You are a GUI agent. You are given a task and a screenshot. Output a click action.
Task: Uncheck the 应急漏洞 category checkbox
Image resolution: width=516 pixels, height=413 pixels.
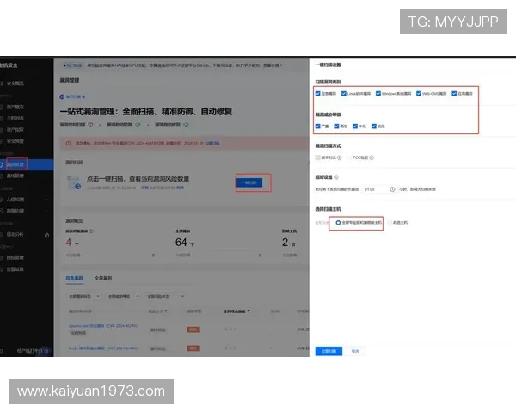317,94
